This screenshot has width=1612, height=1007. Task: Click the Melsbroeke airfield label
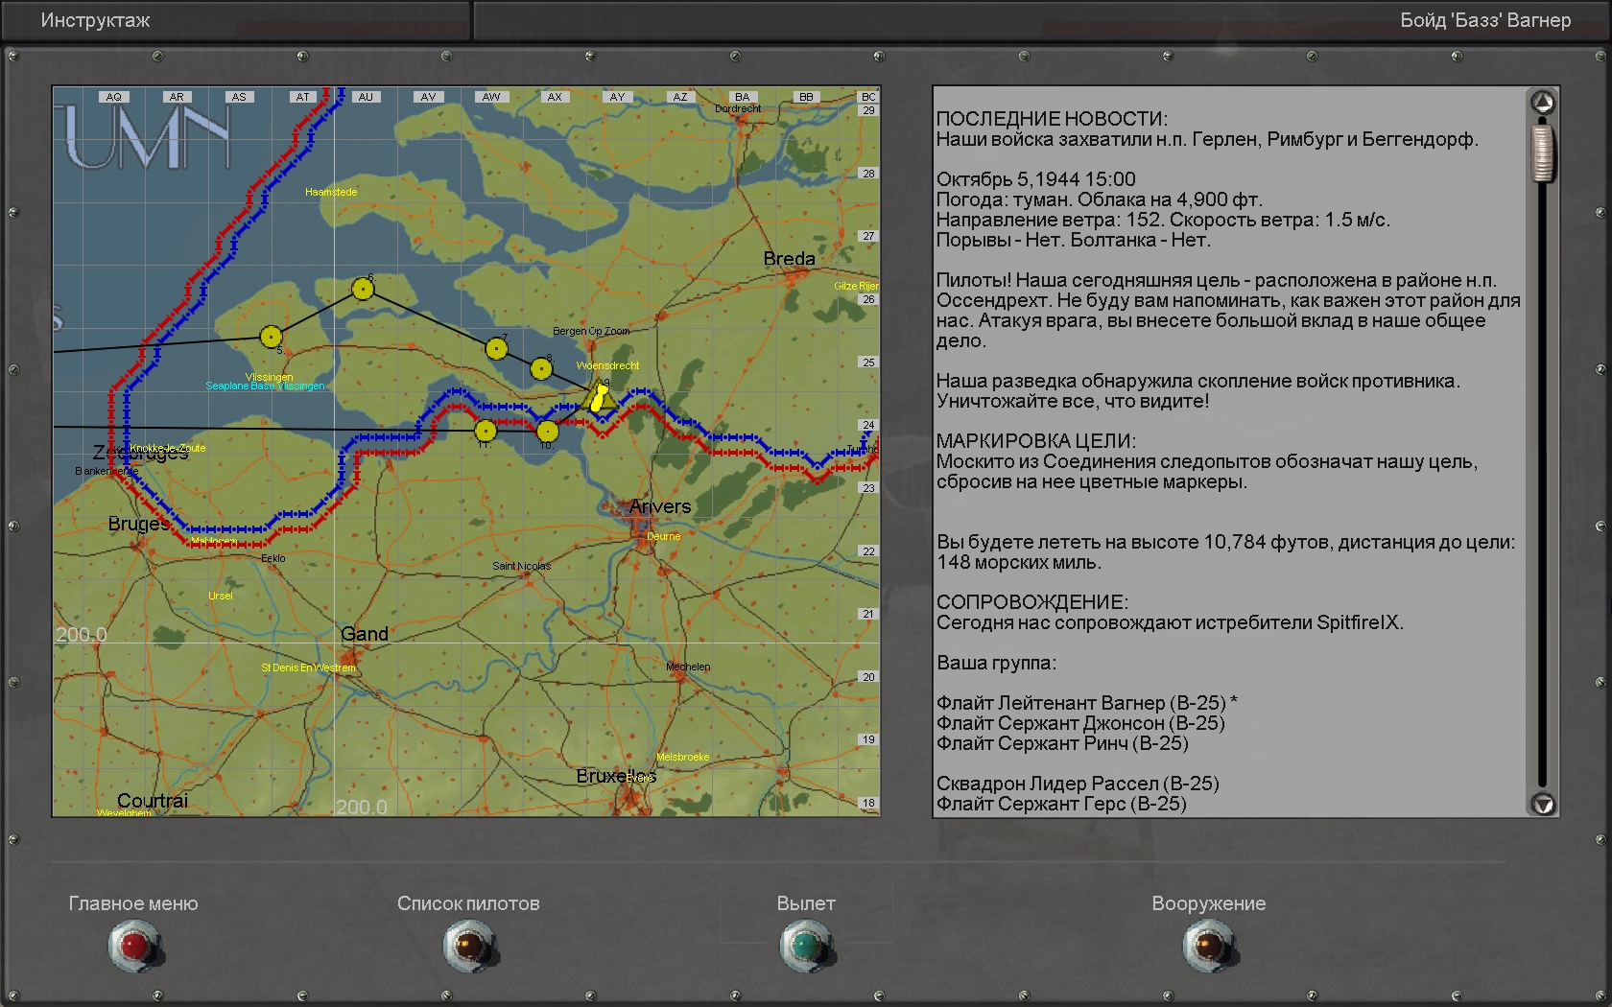(x=683, y=757)
